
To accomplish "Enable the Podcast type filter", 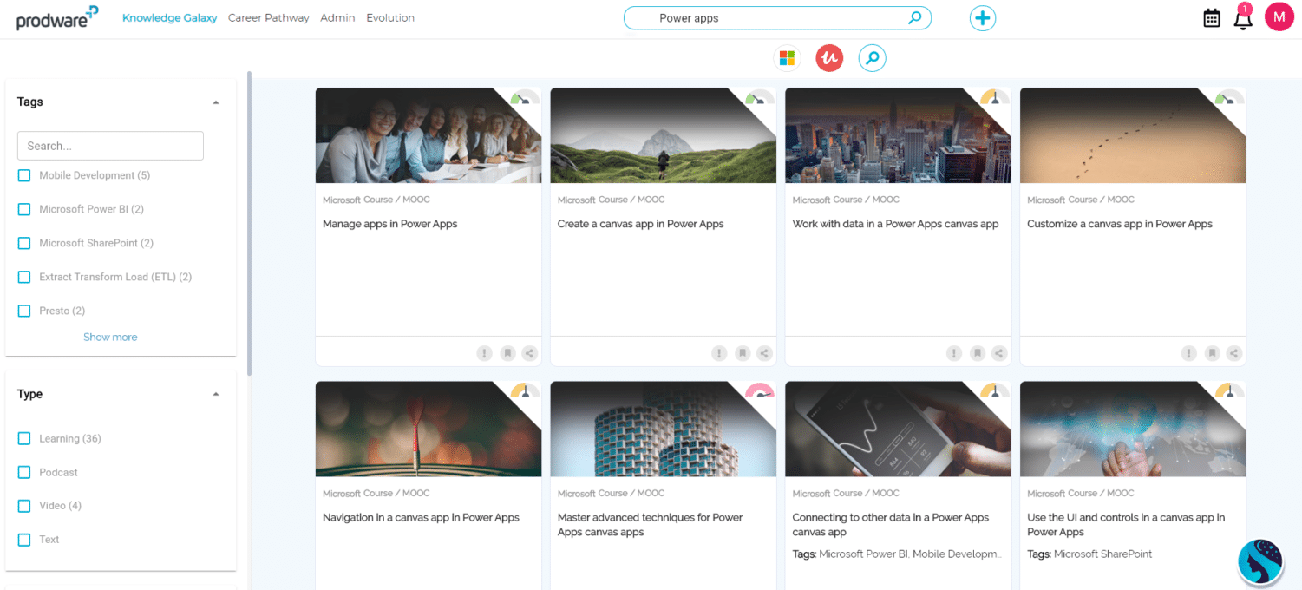I will point(24,472).
